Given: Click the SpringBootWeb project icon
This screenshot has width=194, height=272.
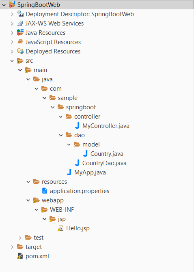Looking at the screenshot, I should pyautogui.click(x=12, y=4).
